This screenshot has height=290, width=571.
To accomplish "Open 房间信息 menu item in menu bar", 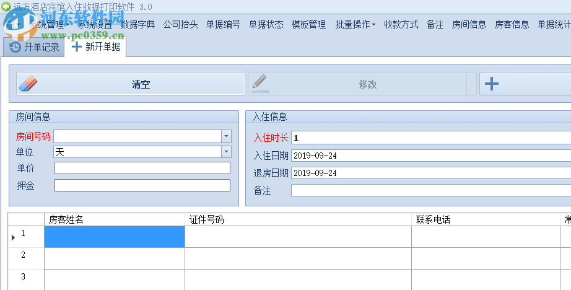I will [469, 24].
